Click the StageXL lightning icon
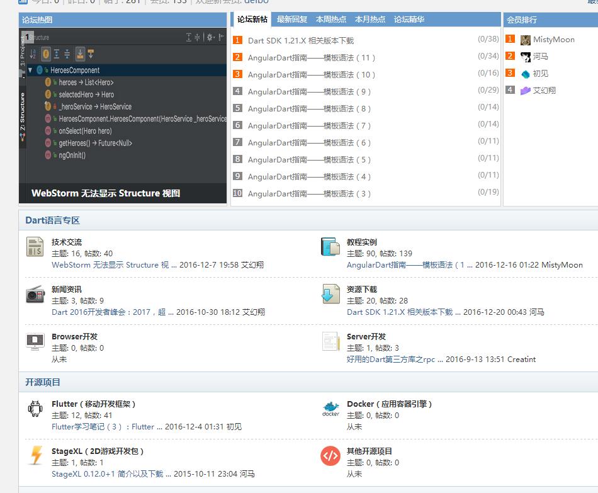The image size is (598, 493). coord(37,456)
